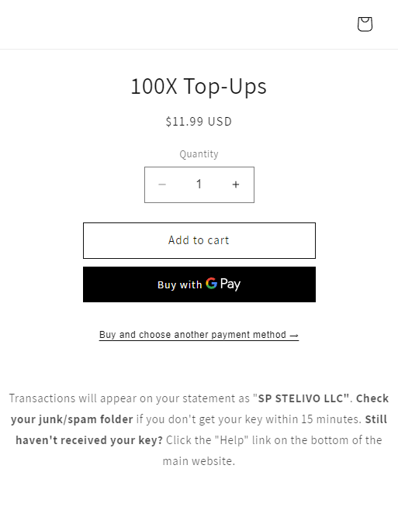This screenshot has width=398, height=510.
Task: Click the quoted "Help" word in the notice
Action: tap(231, 440)
